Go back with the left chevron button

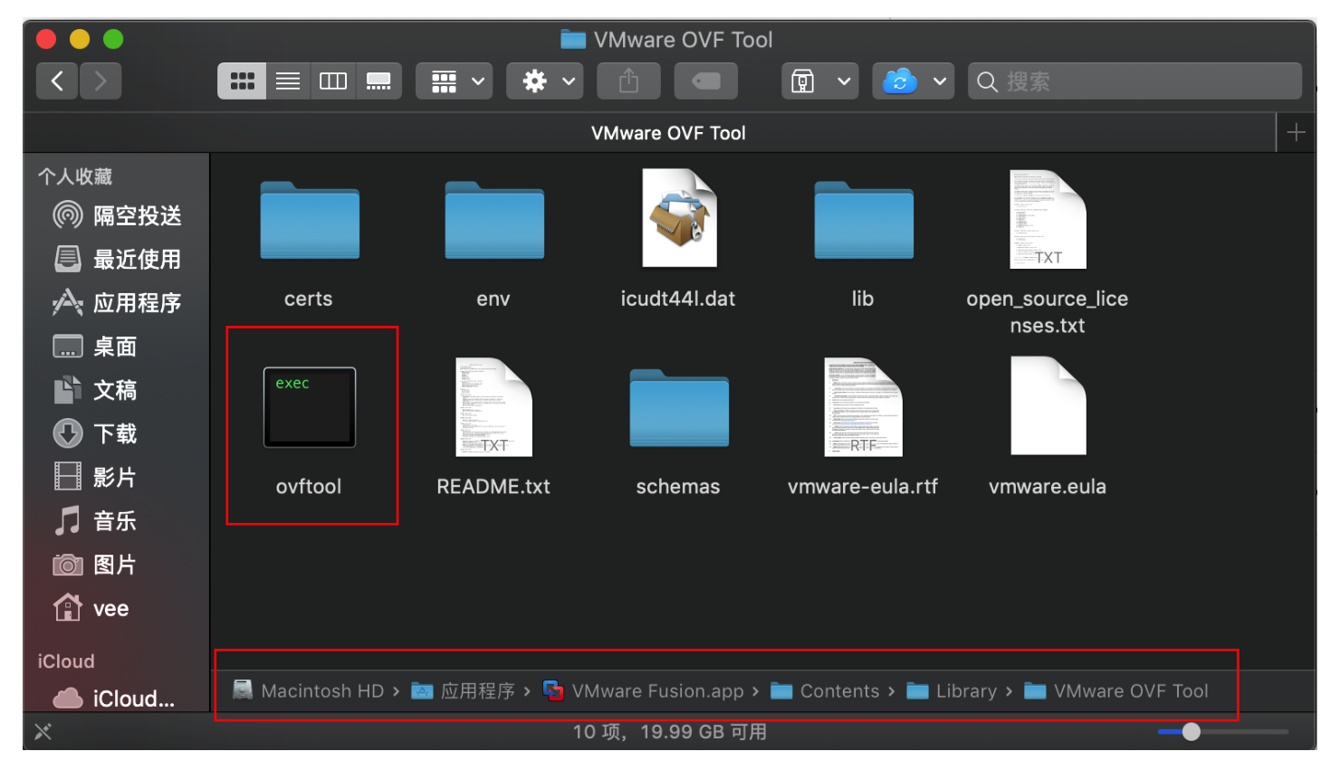(56, 81)
